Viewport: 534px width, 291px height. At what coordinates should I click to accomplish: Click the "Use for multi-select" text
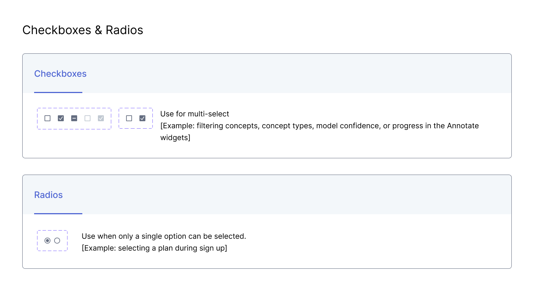pyautogui.click(x=195, y=114)
